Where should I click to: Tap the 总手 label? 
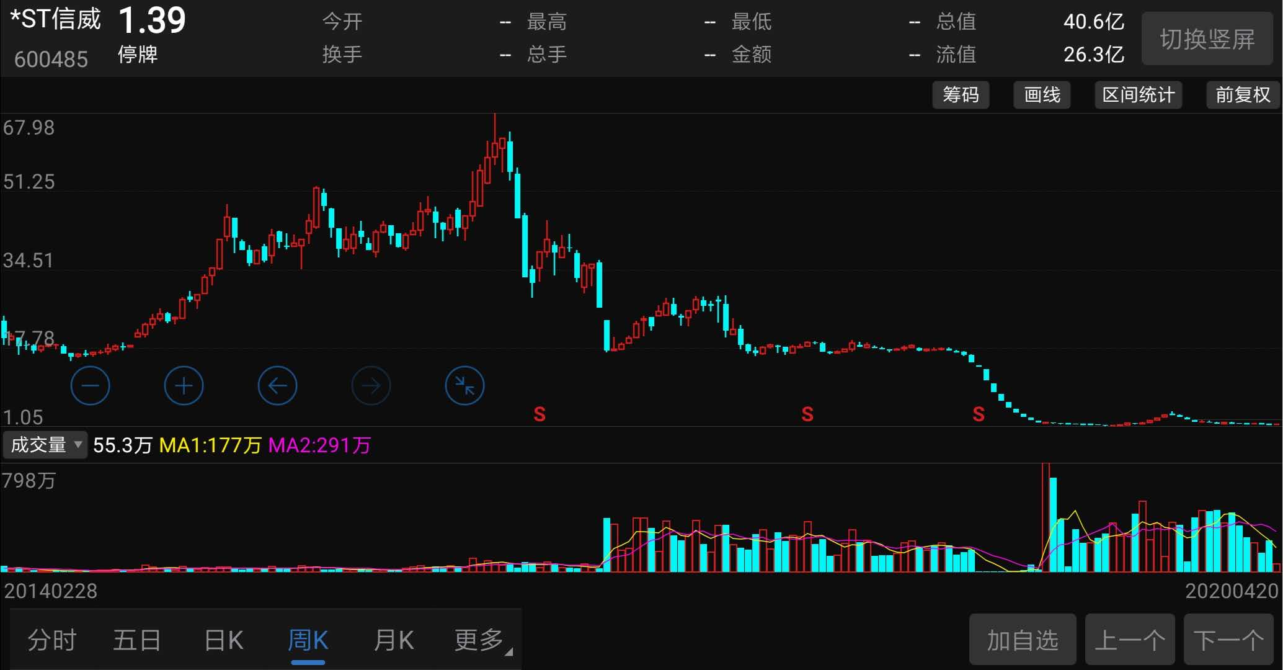(547, 55)
